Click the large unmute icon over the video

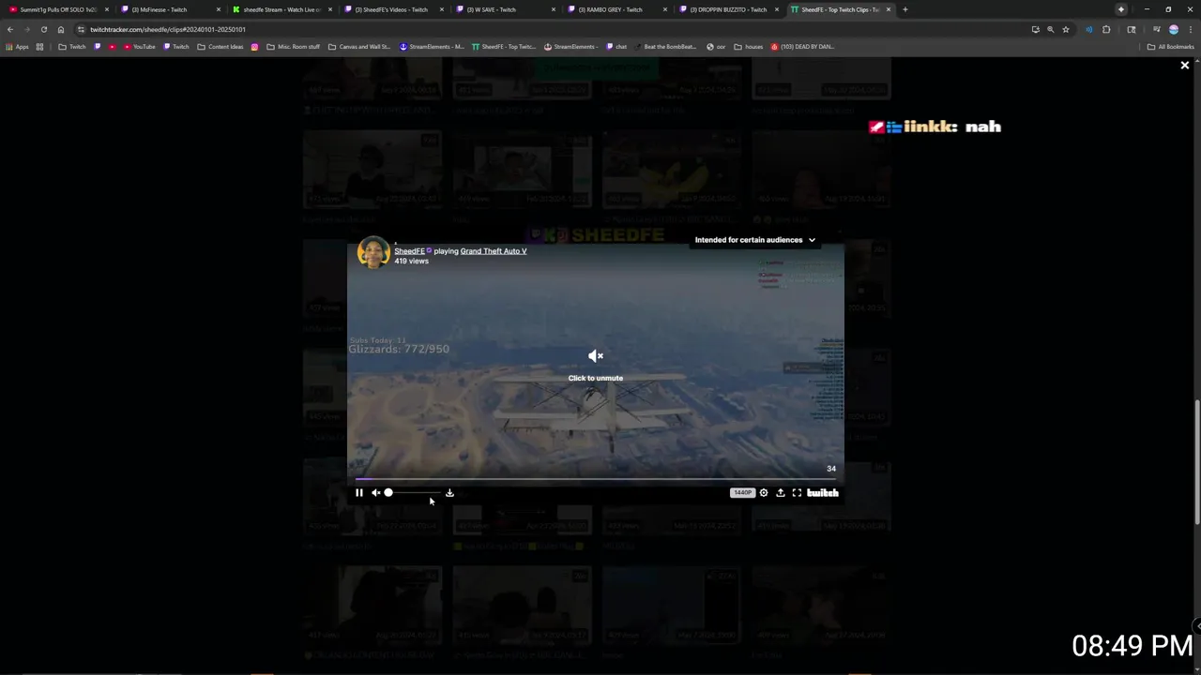click(595, 355)
